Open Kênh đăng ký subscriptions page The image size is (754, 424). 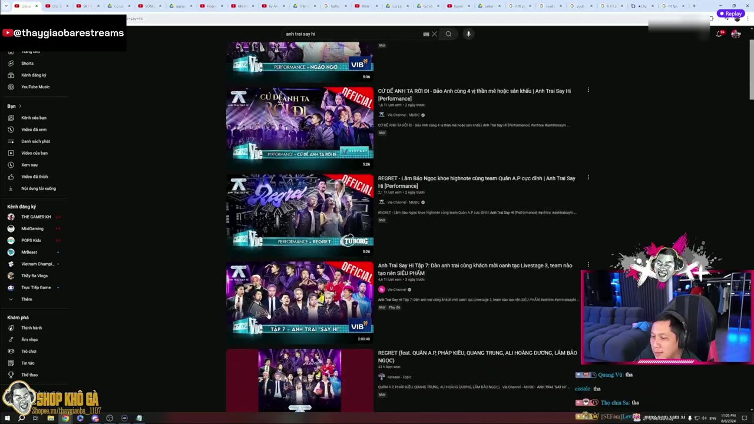click(x=34, y=75)
